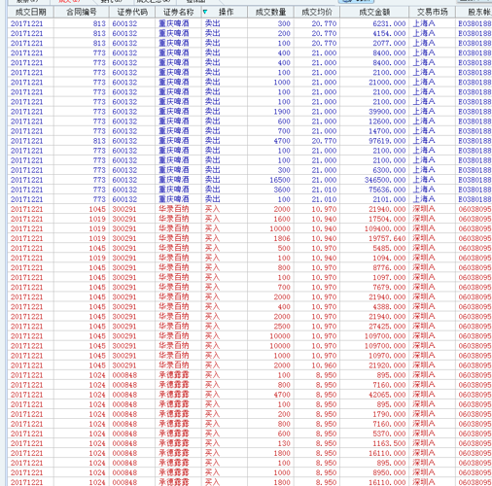Select the quantity cell 16500

280,180
